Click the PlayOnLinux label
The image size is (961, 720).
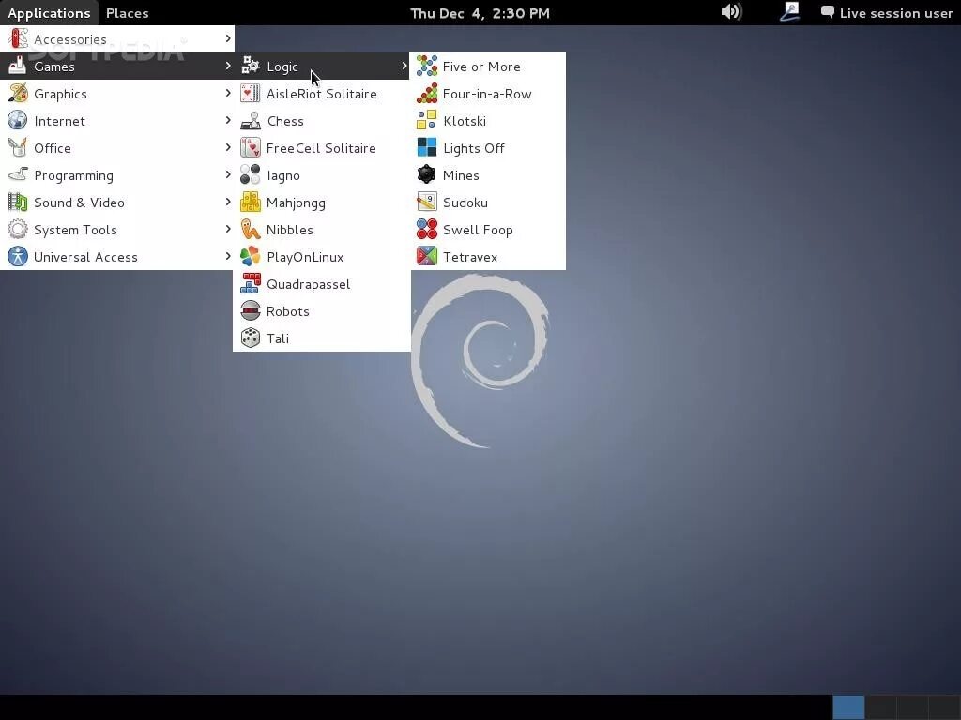click(x=305, y=257)
